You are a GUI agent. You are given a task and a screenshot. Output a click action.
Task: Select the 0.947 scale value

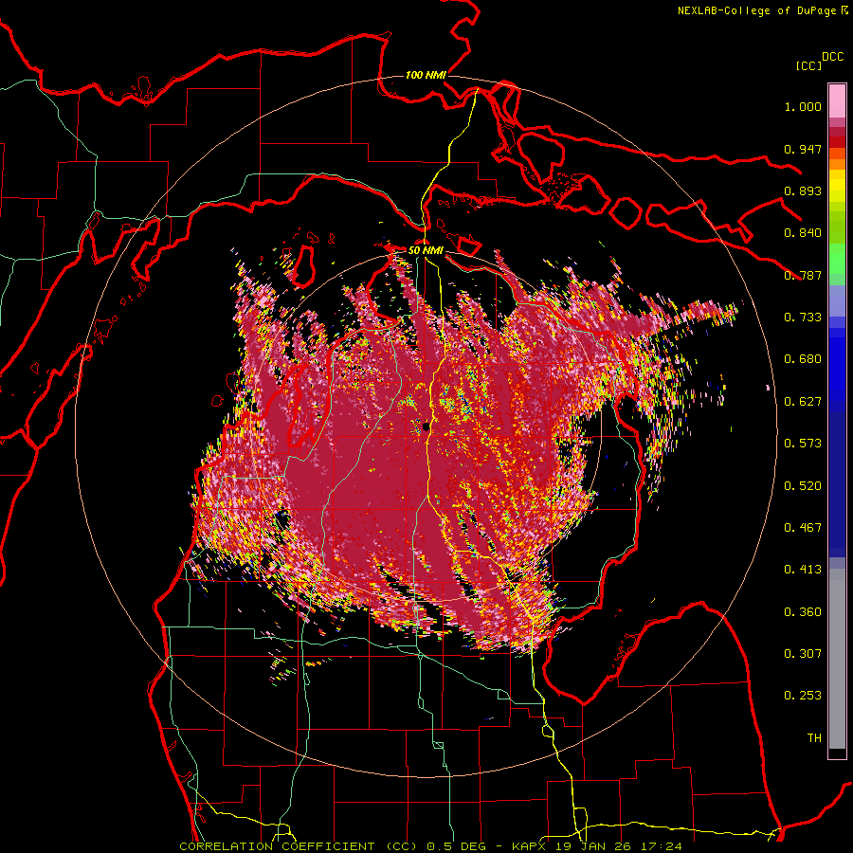pos(803,149)
